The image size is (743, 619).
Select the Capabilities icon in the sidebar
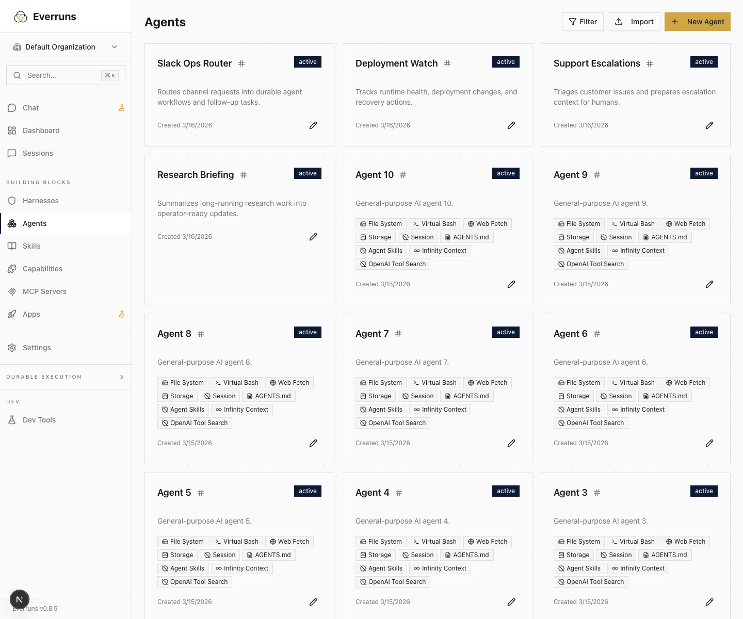[x=12, y=269]
